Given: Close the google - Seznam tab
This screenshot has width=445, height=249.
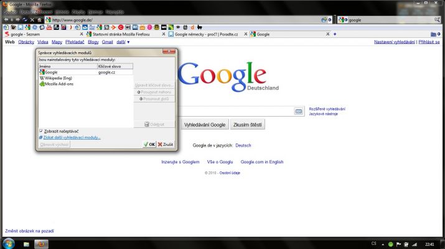Looking at the screenshot, I should coord(82,34).
